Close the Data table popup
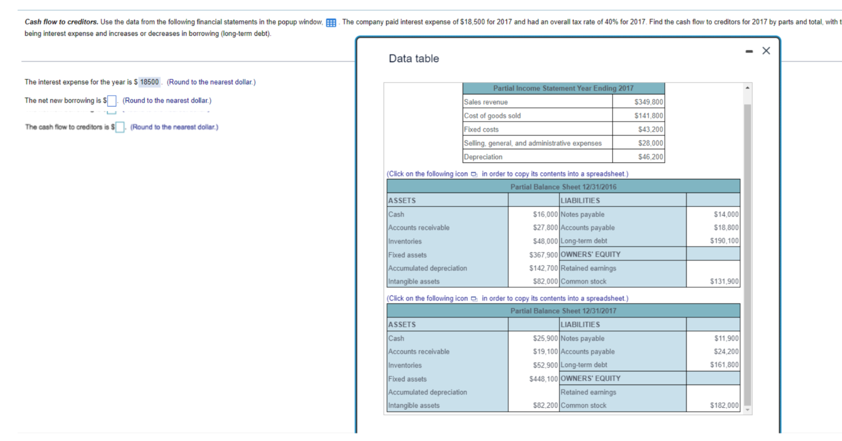 coord(765,51)
